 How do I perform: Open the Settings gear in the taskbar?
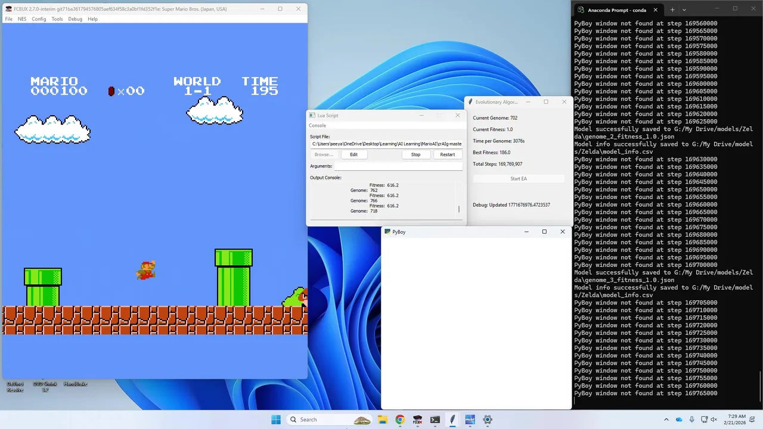point(488,419)
